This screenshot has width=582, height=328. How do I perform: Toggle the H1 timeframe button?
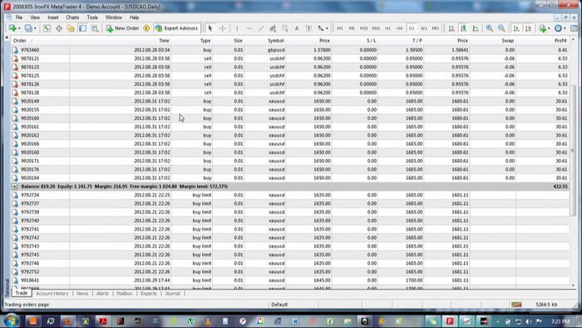pyautogui.click(x=387, y=28)
